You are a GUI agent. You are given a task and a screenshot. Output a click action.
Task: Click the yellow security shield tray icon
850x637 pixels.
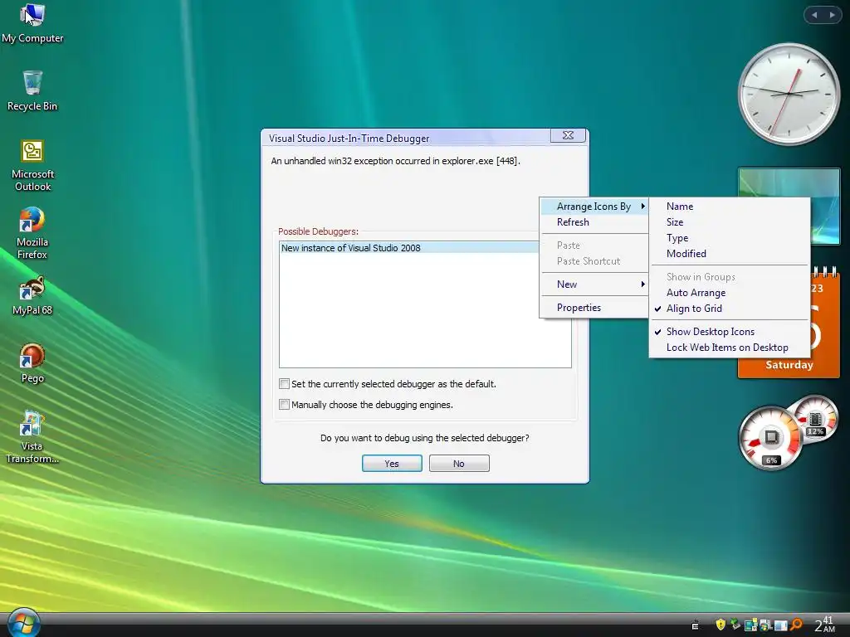721,625
